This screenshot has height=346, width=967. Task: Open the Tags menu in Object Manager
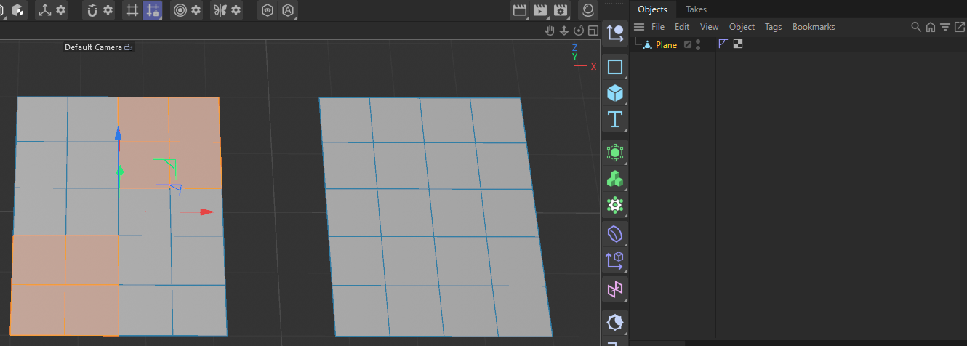click(x=773, y=27)
